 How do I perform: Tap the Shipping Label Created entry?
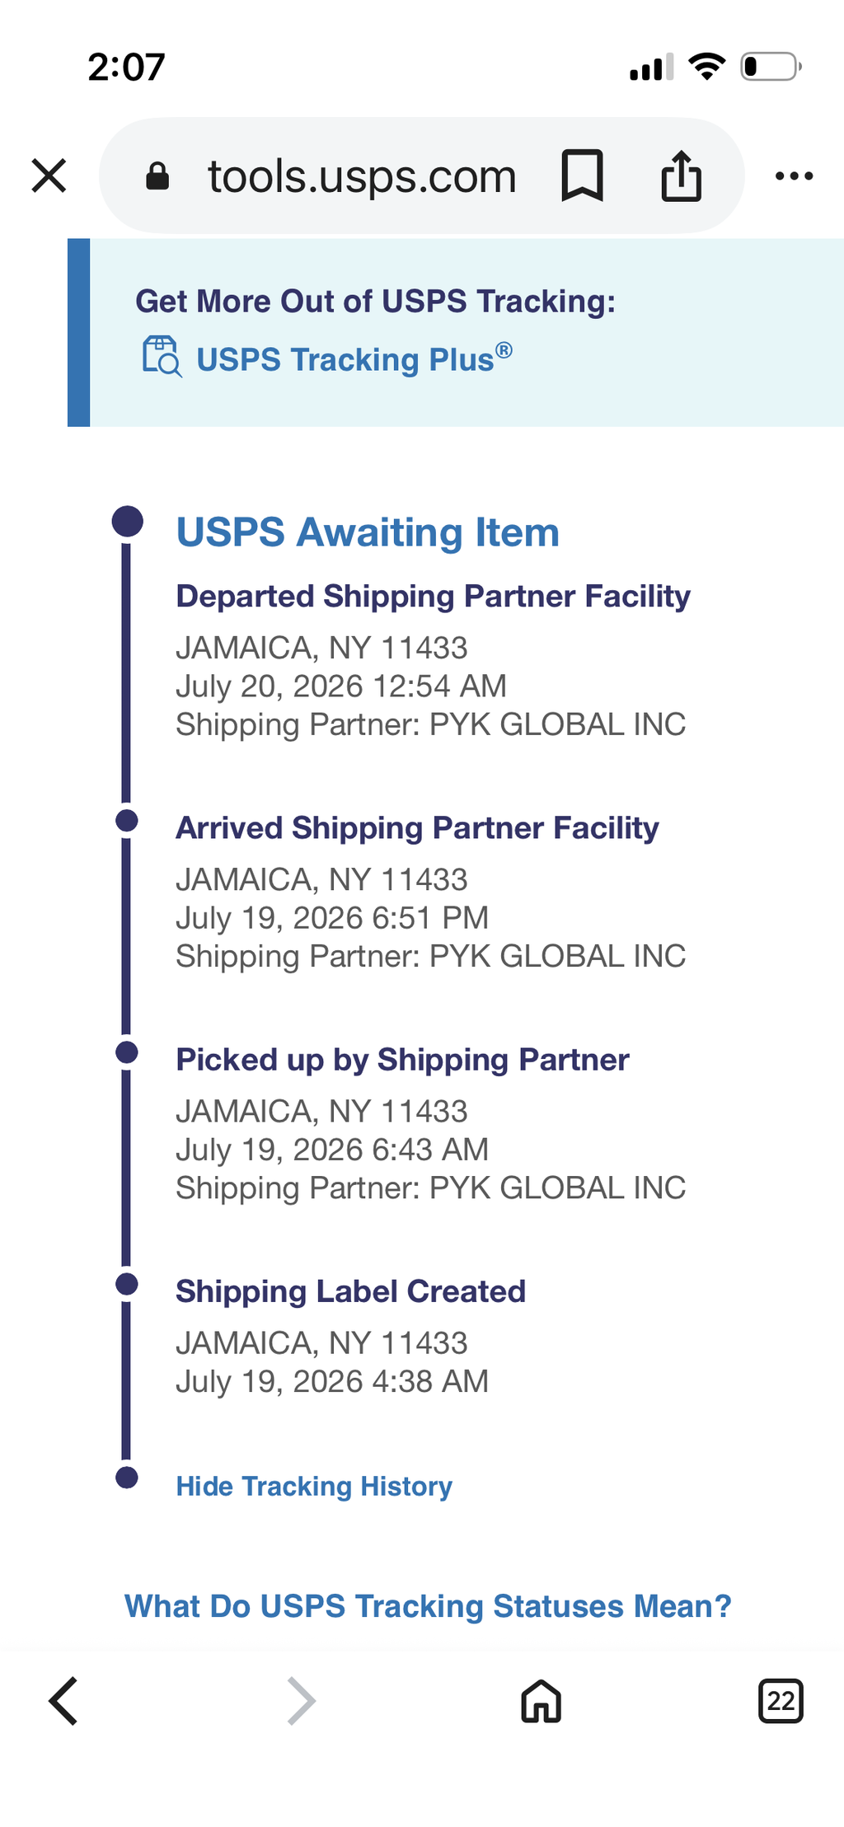tap(350, 1335)
